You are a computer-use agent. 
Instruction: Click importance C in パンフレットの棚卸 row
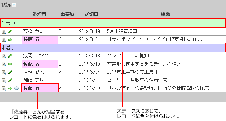(60, 56)
